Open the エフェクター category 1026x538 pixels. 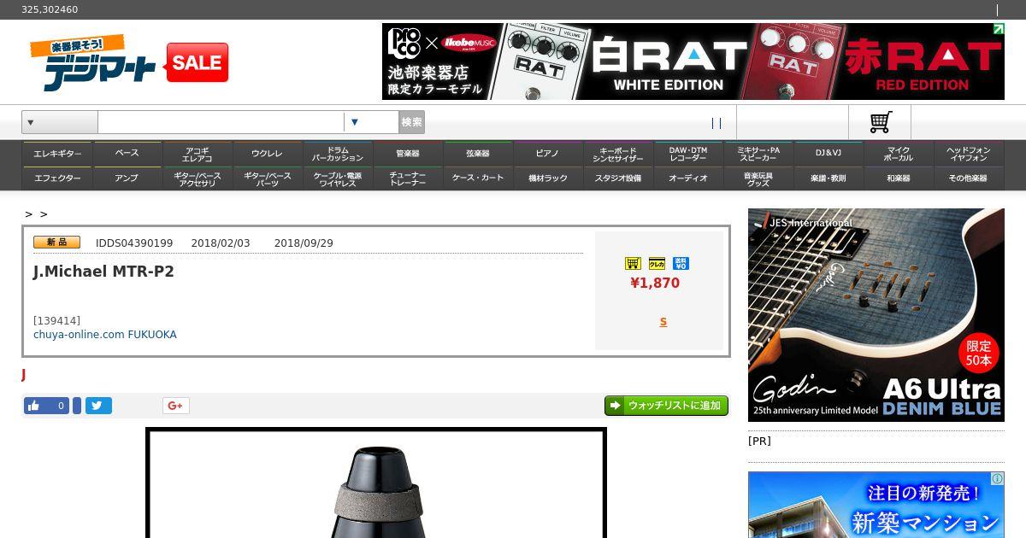(x=57, y=178)
